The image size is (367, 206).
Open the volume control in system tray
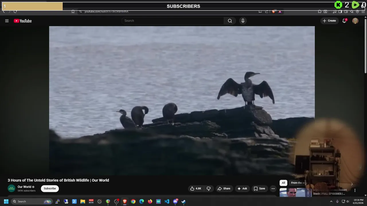click(x=348, y=201)
